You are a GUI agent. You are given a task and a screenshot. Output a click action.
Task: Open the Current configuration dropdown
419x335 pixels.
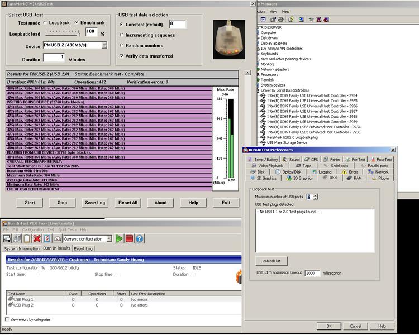click(109, 238)
